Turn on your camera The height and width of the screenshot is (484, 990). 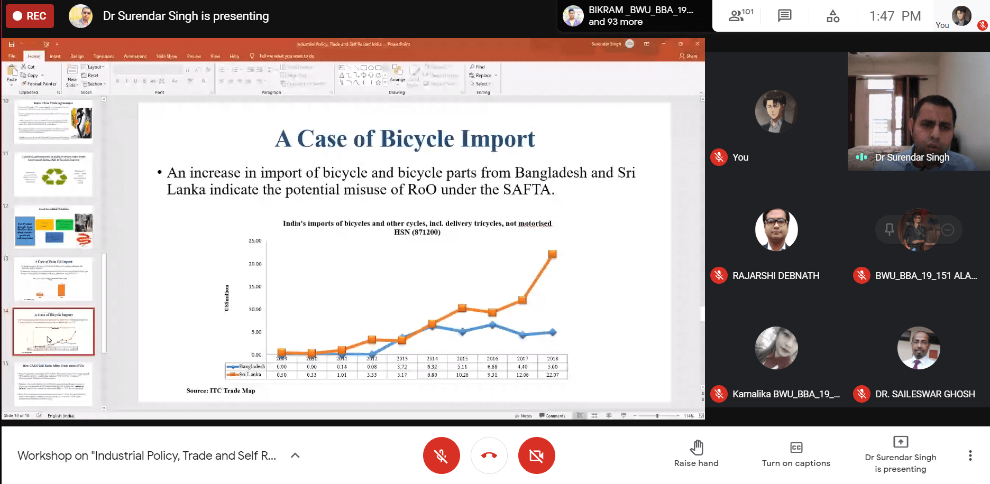tap(536, 455)
